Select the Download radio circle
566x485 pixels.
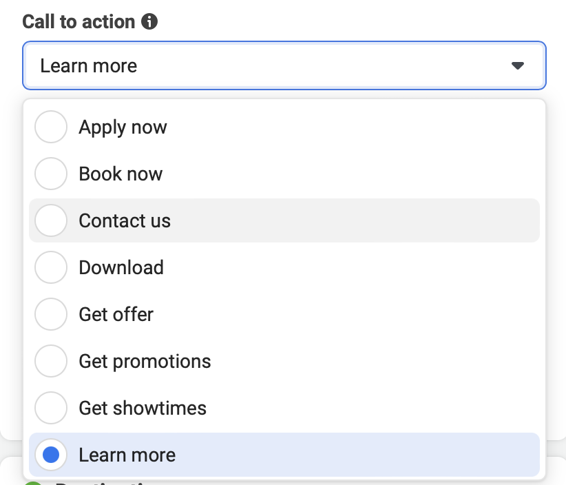tap(51, 267)
